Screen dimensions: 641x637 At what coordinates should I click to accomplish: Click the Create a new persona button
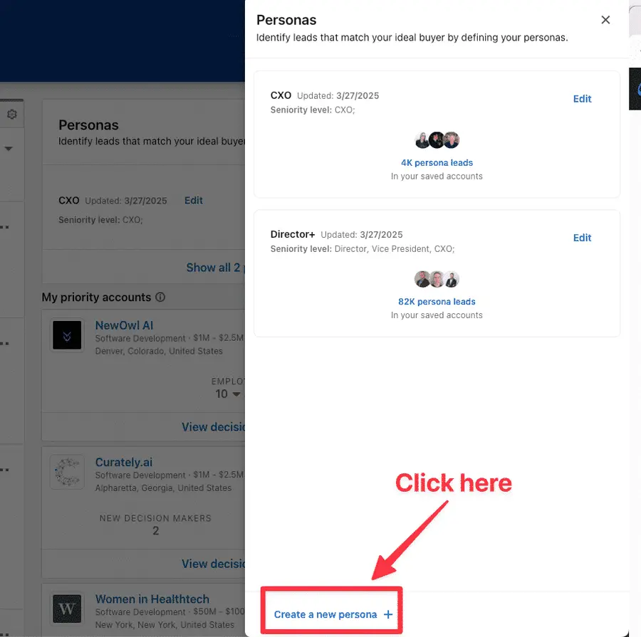coord(331,614)
